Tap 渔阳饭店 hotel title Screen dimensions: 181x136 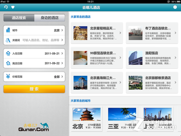[x=152, y=53]
